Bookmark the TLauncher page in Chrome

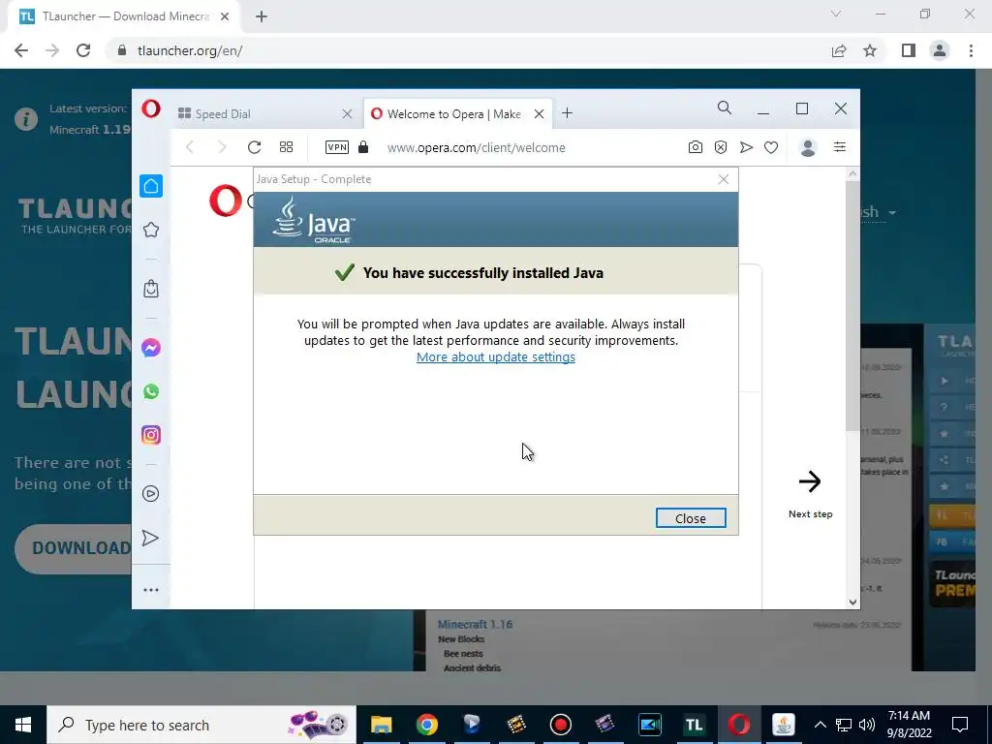click(x=870, y=50)
